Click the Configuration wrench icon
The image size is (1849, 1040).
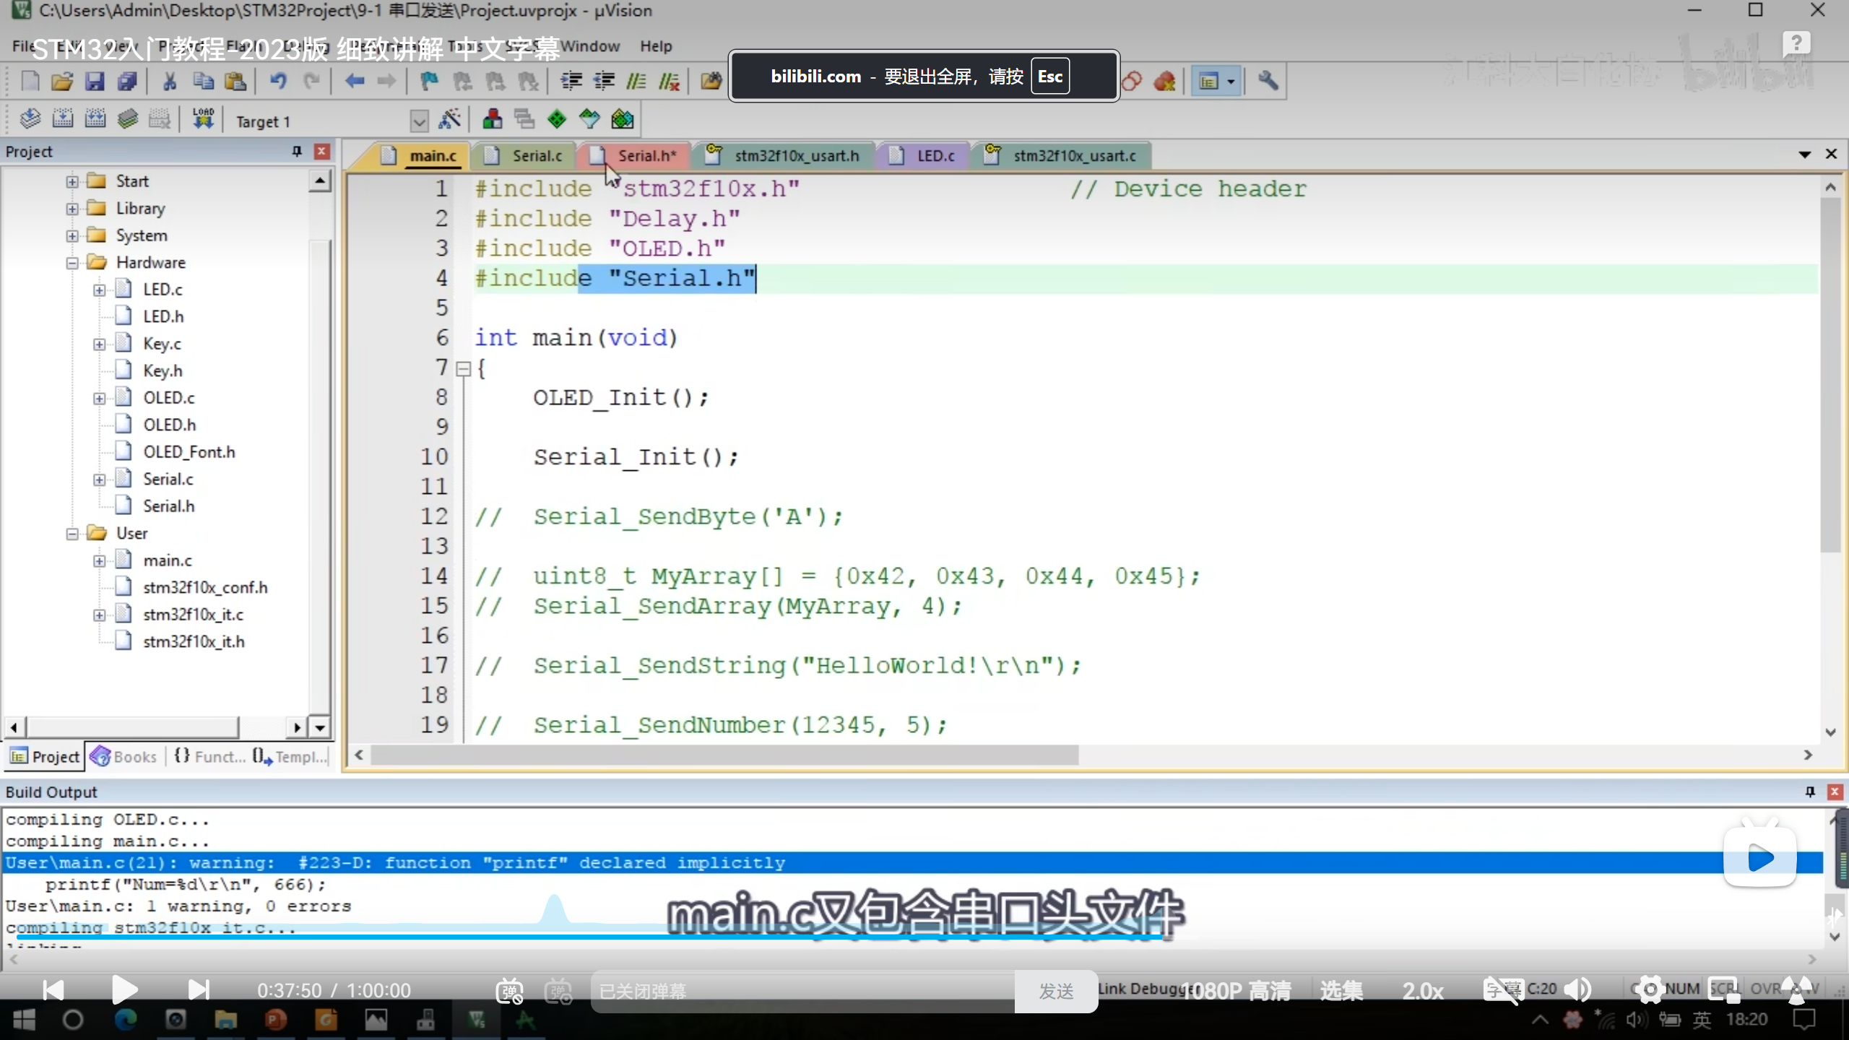(x=1268, y=81)
